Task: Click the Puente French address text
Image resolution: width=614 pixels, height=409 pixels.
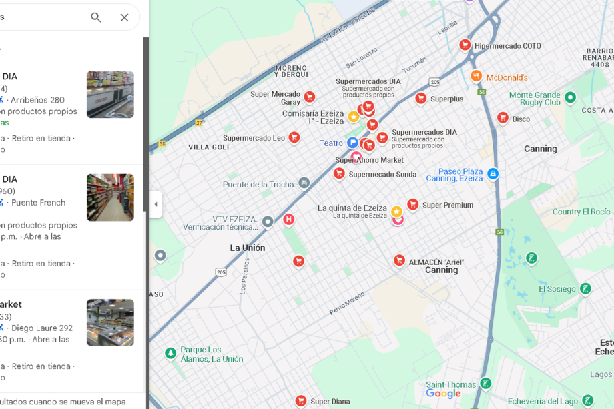Action: [39, 203]
